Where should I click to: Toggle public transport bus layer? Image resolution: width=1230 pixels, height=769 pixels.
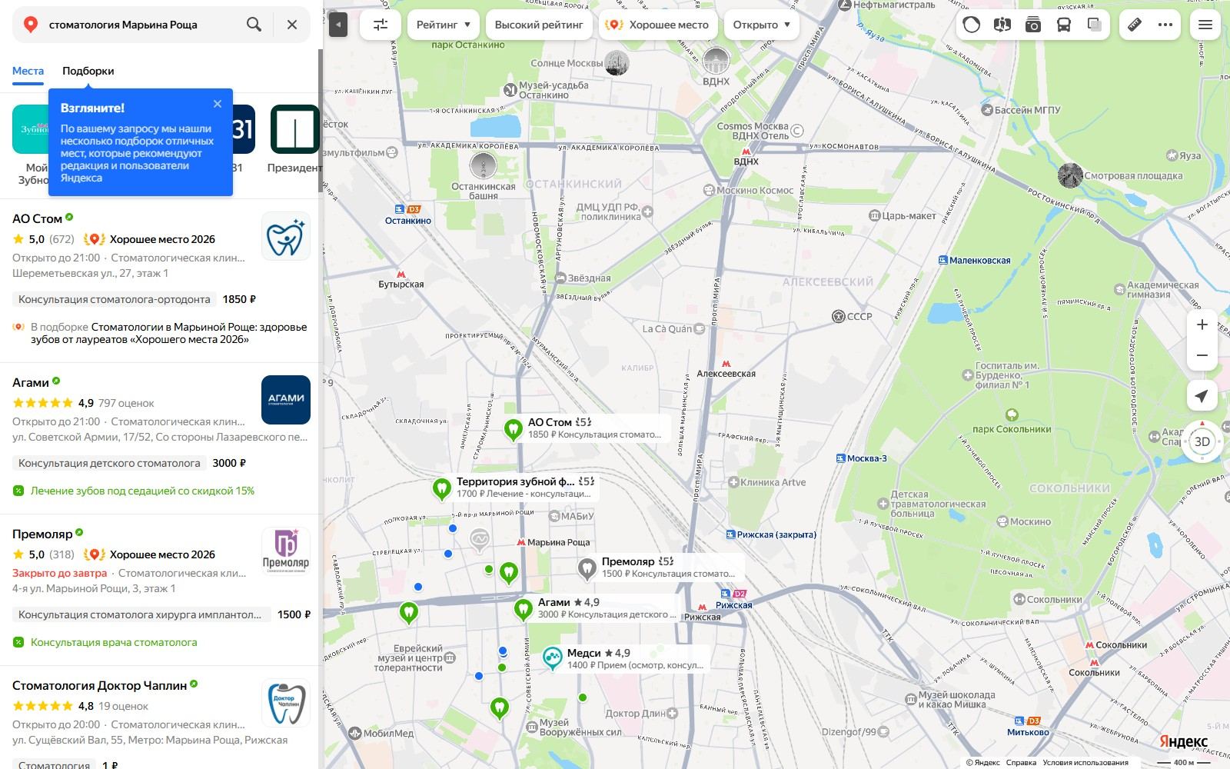point(1064,25)
